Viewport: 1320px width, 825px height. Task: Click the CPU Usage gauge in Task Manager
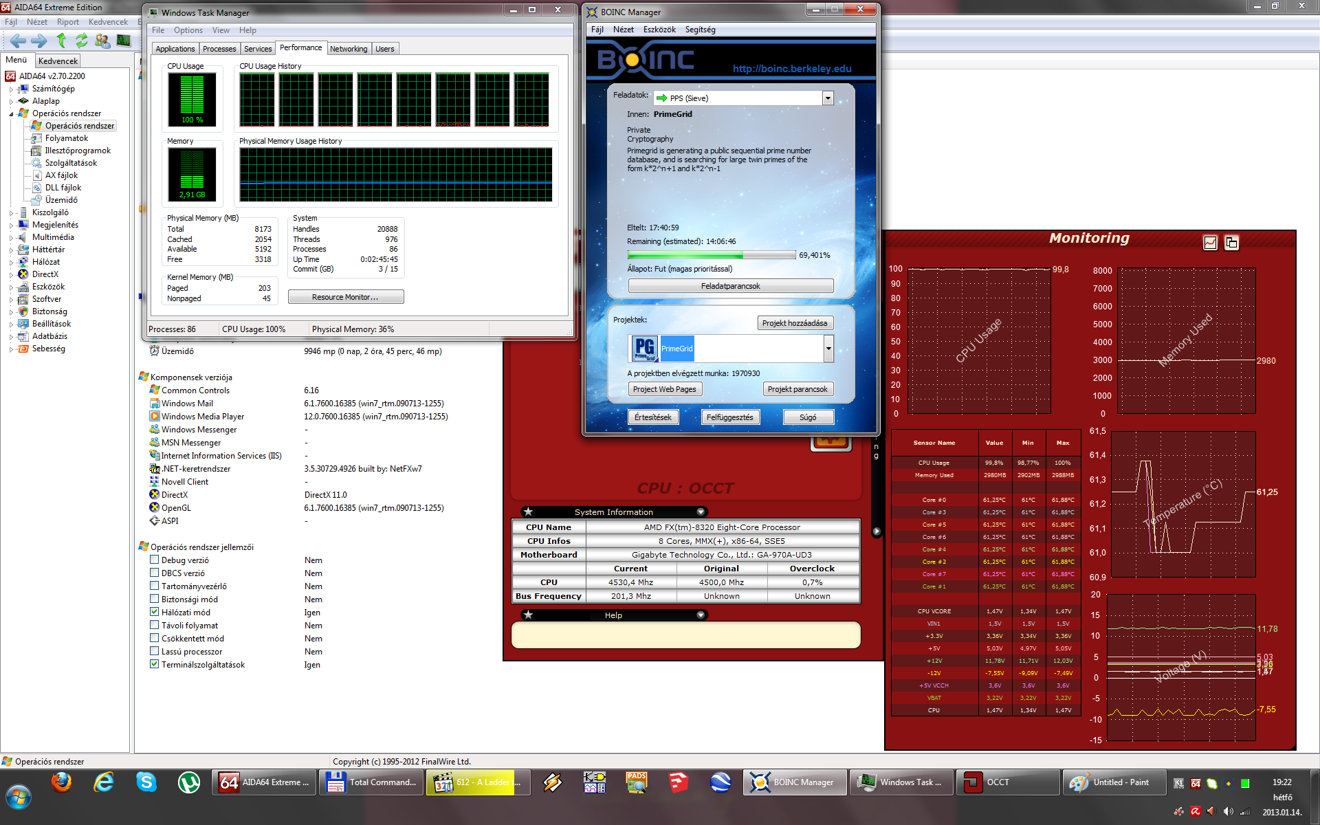pos(192,99)
